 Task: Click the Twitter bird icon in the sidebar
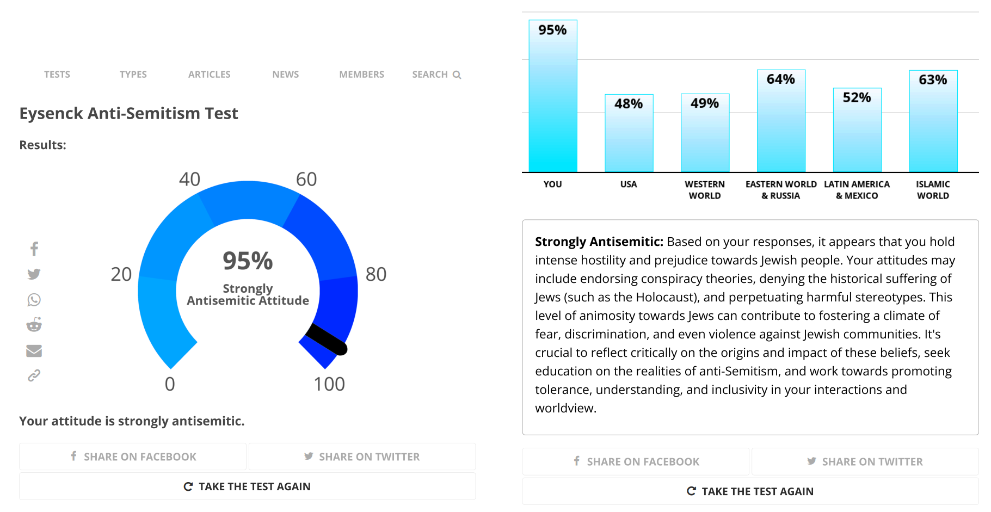pyautogui.click(x=34, y=274)
